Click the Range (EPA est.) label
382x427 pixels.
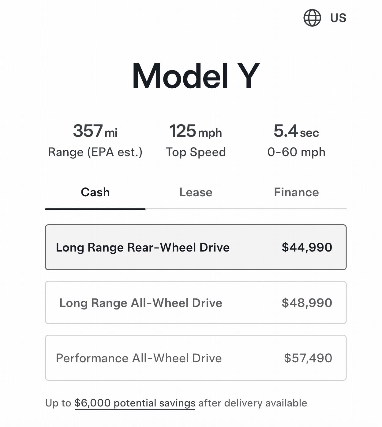95,152
